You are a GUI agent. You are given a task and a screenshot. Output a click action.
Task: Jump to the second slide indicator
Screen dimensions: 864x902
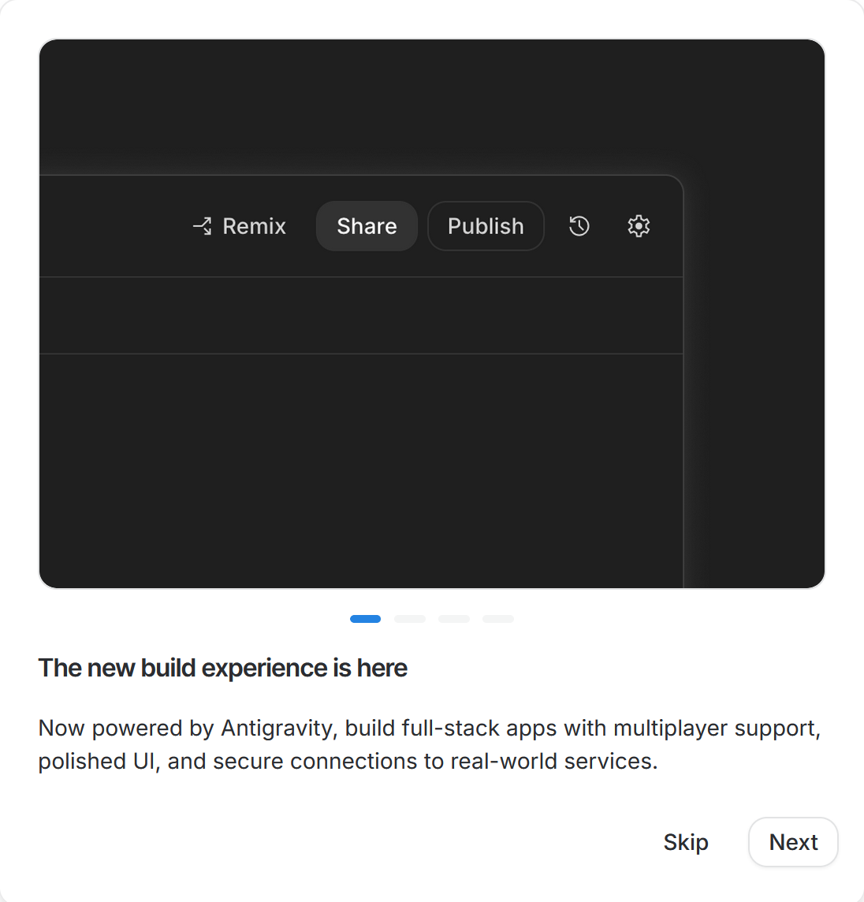[410, 619]
